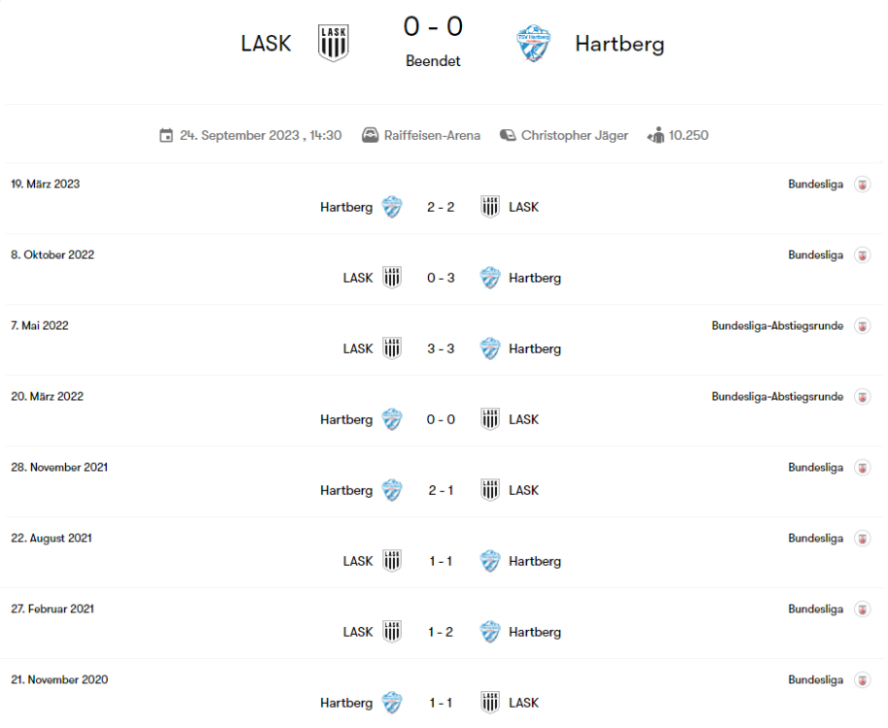Viewport: 888px width, 728px height.
Task: Click the calendar icon beside the match date
Action: 166,135
